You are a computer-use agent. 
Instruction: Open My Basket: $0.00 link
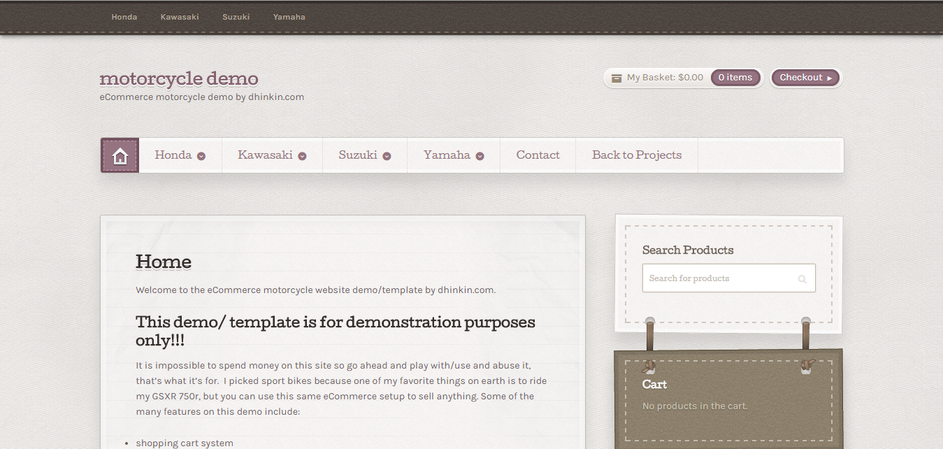click(665, 78)
